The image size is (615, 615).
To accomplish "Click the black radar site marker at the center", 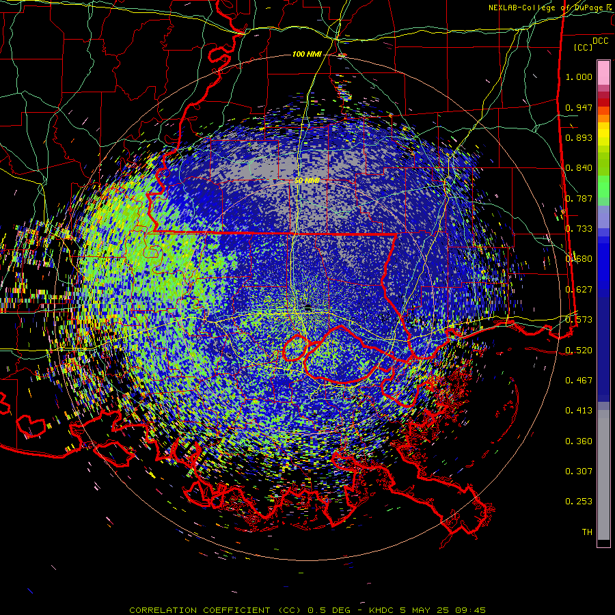I will 308,307.
